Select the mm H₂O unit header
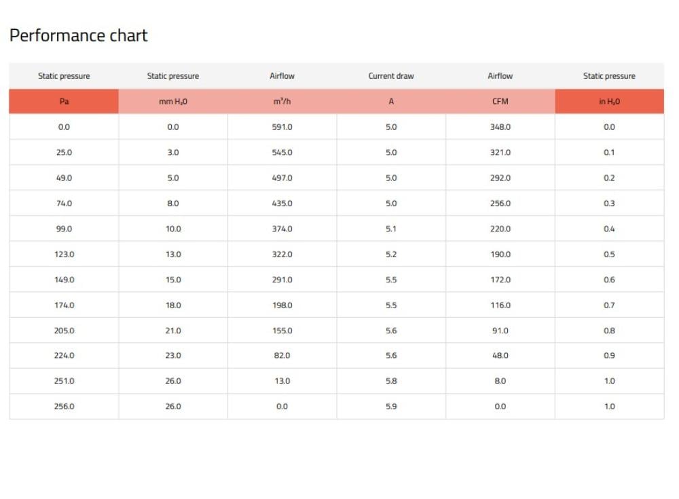Image resolution: width=679 pixels, height=499 pixels. click(x=173, y=101)
